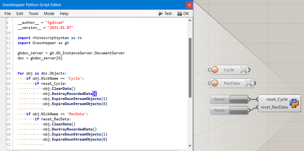Click the Cycle recorder's output grip
The width and height of the screenshot is (304, 151).
coord(250,70)
